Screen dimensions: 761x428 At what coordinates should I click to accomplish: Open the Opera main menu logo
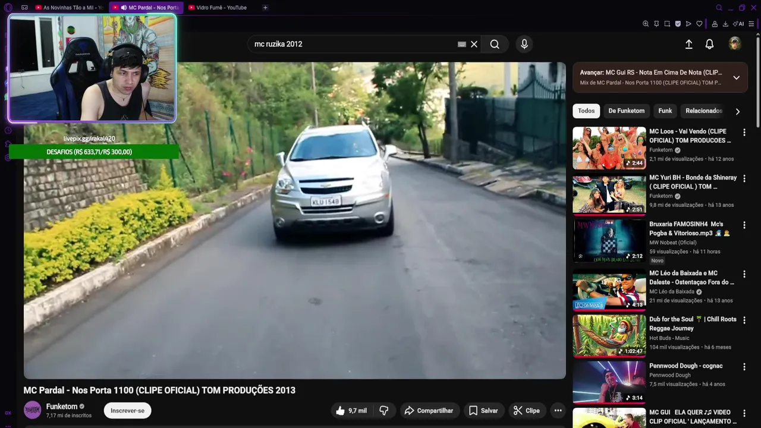point(8,8)
